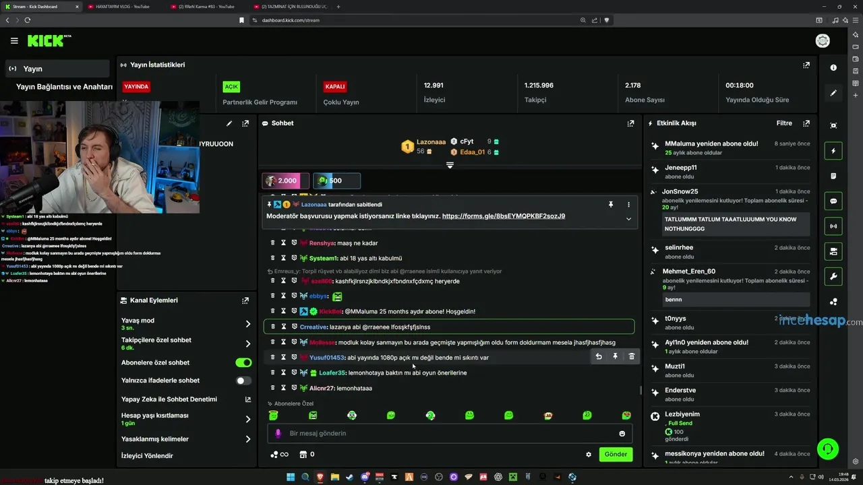The image size is (863, 485).
Task: Click the wrench tool icon in right sidebar
Action: coord(833,276)
